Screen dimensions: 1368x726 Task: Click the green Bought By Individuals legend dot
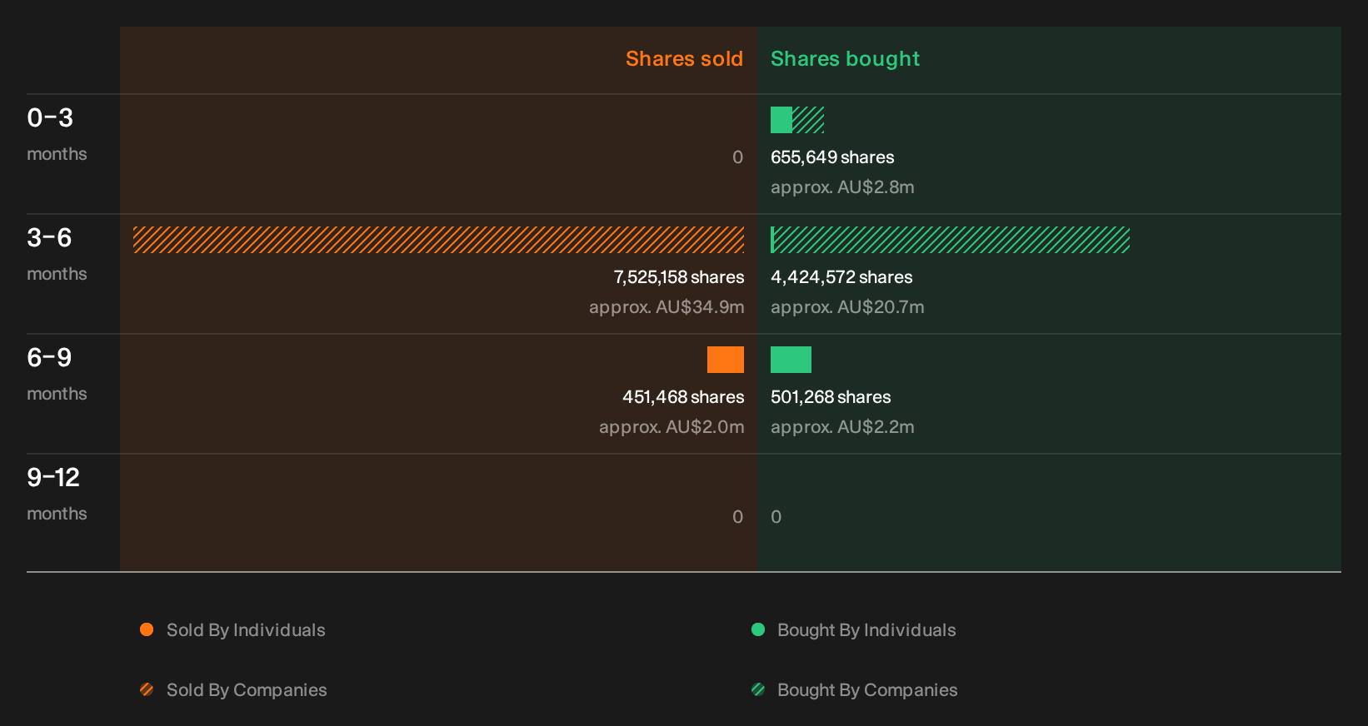[x=758, y=629]
